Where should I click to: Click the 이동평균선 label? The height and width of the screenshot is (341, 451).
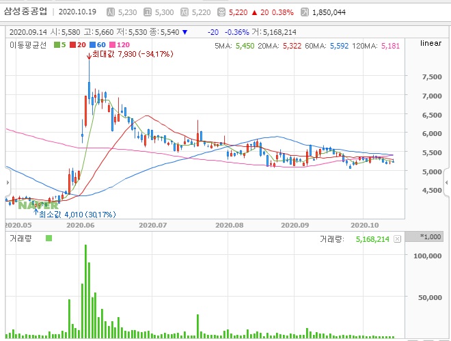pos(28,45)
